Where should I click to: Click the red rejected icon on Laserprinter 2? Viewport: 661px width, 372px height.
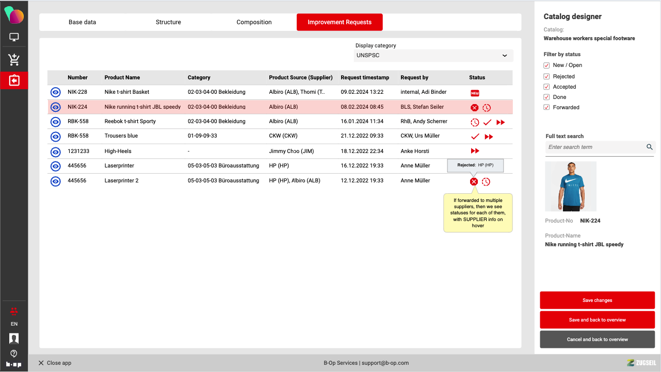474,181
